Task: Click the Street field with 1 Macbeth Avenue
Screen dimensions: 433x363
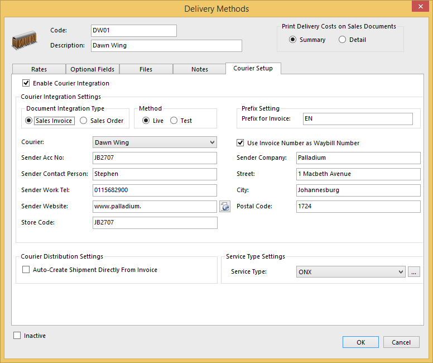Action: [358, 174]
